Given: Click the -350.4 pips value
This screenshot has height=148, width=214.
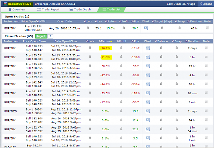Looking at the screenshot, I should coord(135,84).
